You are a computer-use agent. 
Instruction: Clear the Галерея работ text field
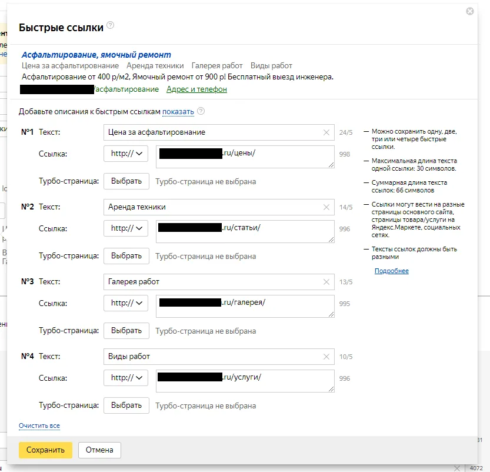pos(326,282)
